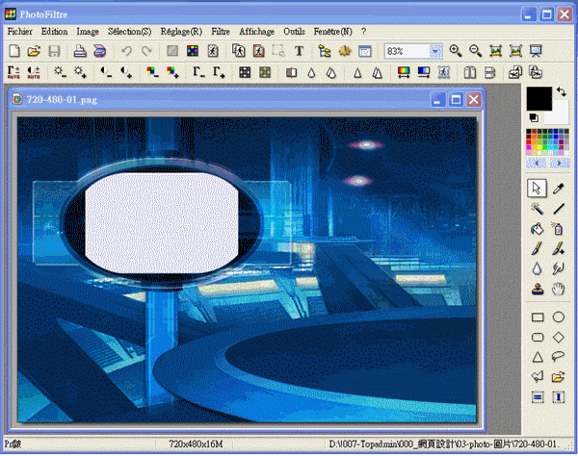
Task: Open the 83% zoom level dropdown
Action: [x=435, y=51]
